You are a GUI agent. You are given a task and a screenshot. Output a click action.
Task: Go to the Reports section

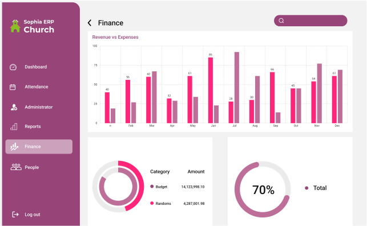click(x=33, y=127)
